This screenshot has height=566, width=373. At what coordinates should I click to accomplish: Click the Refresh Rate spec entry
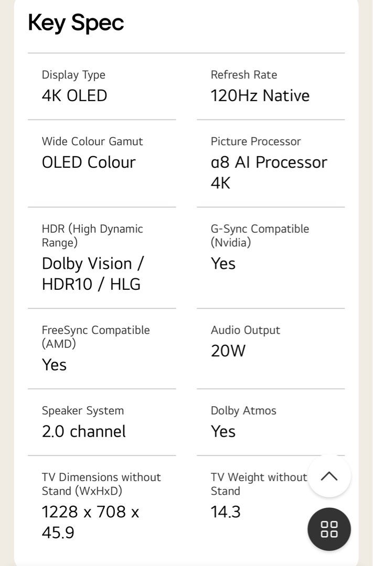244,75
